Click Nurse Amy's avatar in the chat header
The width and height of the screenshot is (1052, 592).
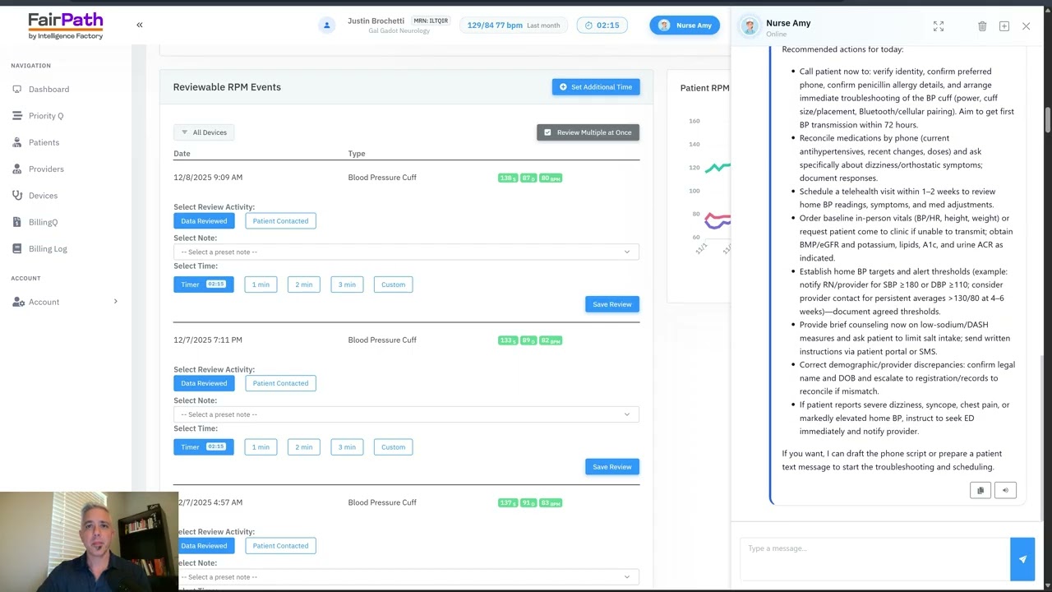click(x=750, y=26)
